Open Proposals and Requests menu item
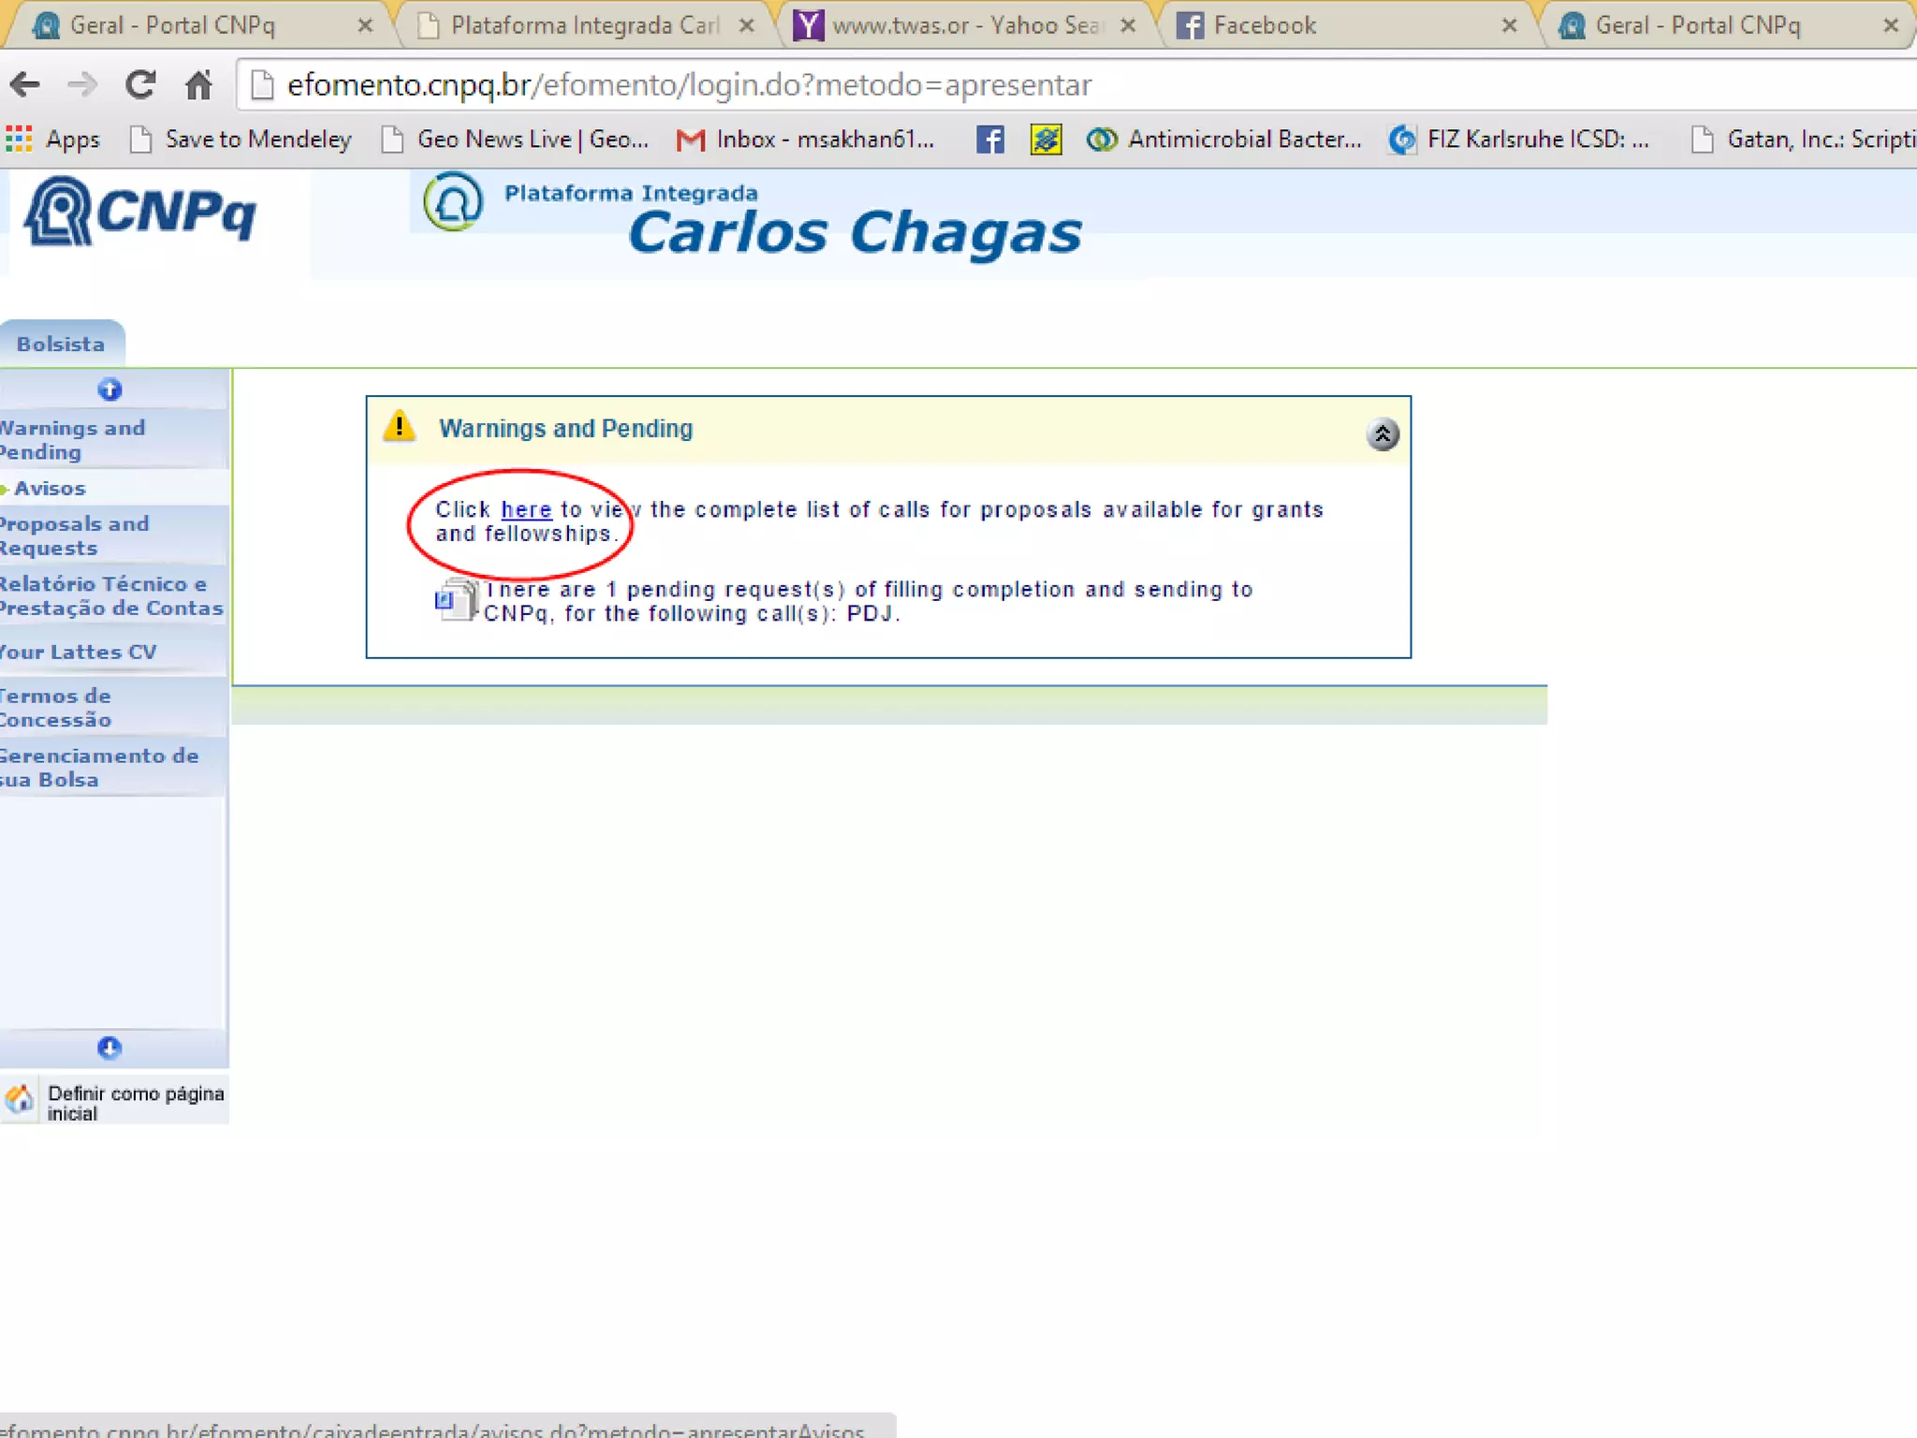The width and height of the screenshot is (1917, 1438). click(x=75, y=536)
